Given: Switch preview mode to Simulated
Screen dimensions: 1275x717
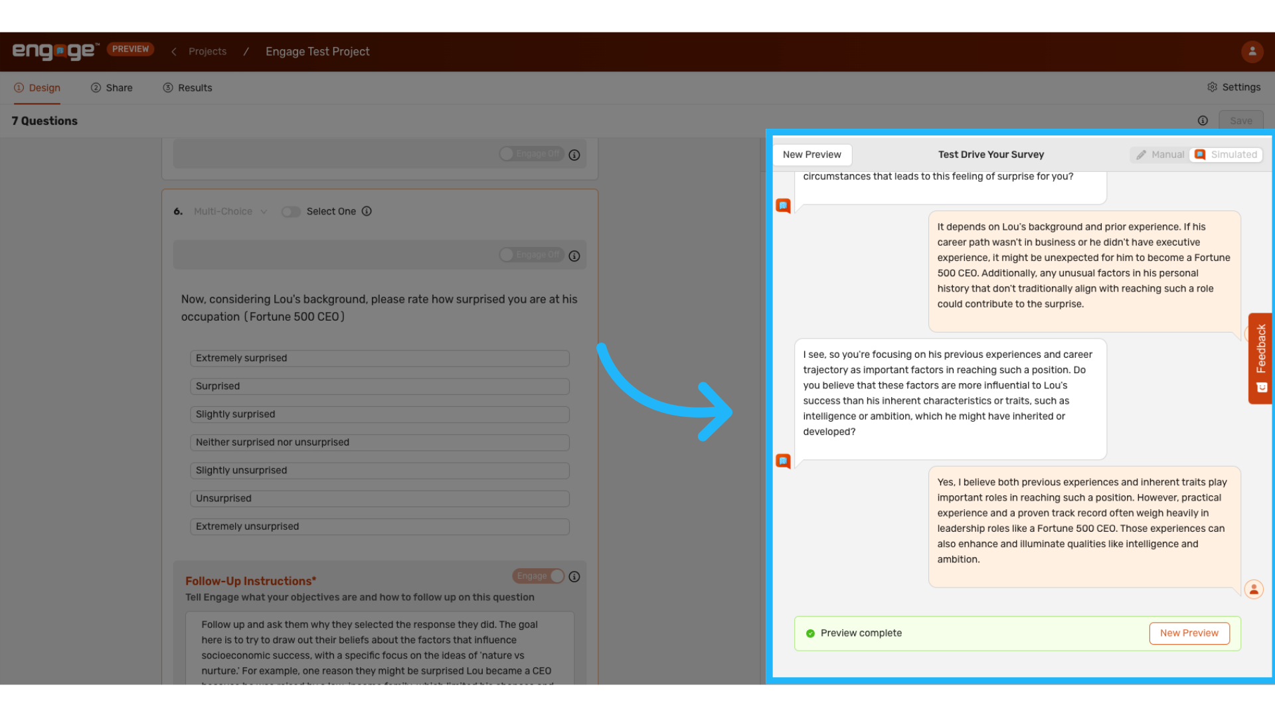Looking at the screenshot, I should coord(1226,155).
